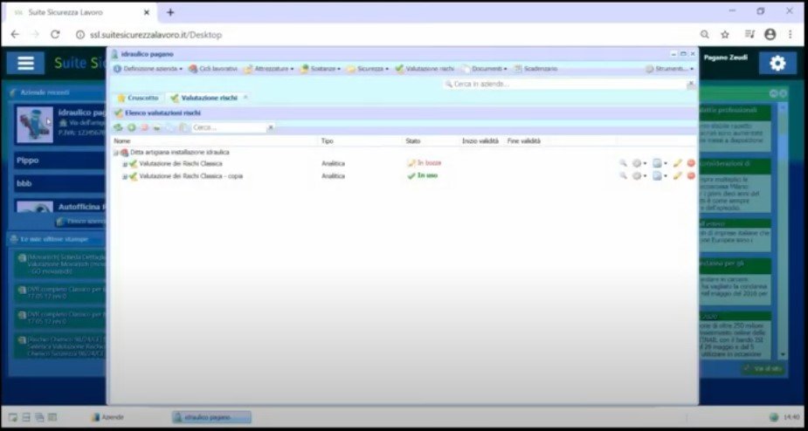Open the hamburger main menu
Screen dimensions: 808x431
(x=25, y=63)
